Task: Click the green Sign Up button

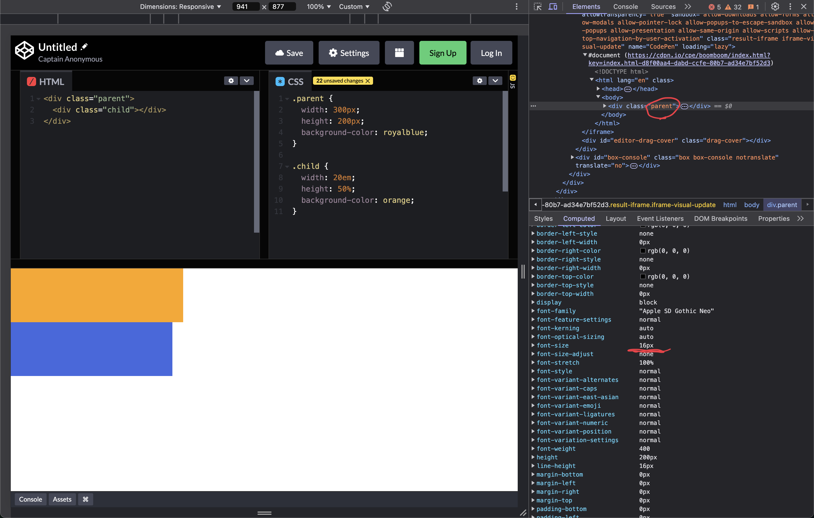Action: tap(443, 53)
